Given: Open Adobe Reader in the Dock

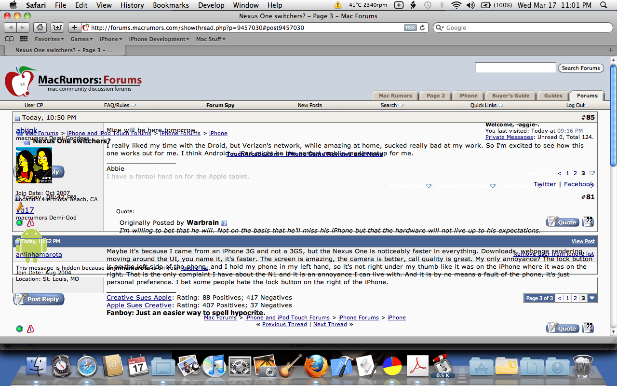Looking at the screenshot, I should tap(417, 365).
